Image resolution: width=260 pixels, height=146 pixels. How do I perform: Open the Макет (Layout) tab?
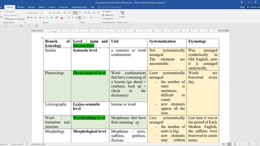click(41, 7)
